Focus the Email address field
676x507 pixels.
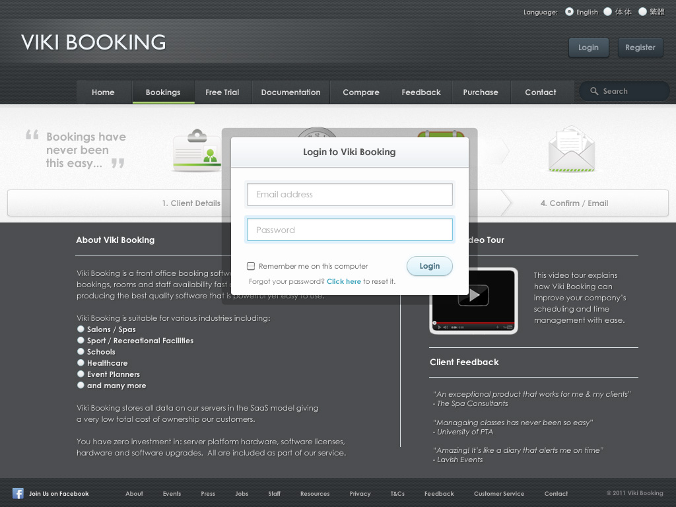click(350, 195)
